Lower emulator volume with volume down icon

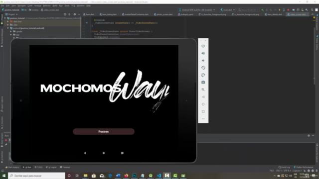point(203,61)
